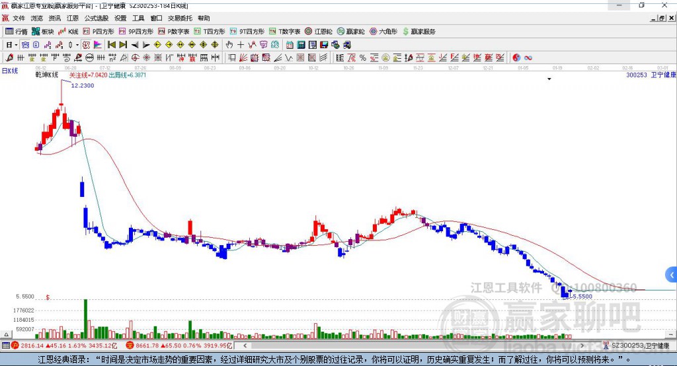Click the volume pane up-arrow button
Viewport: 677px width, 366px height.
[x=6, y=334]
